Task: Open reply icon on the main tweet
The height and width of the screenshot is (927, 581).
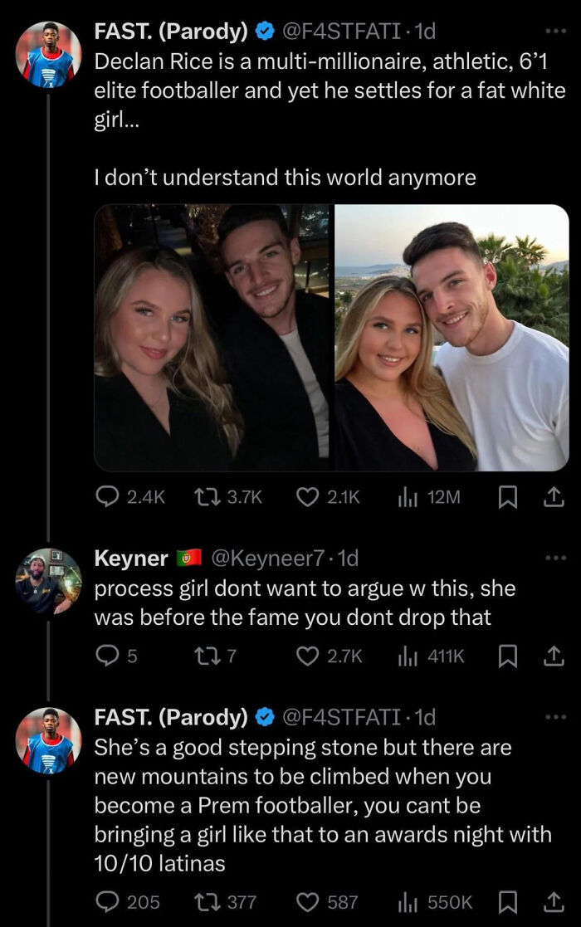Action: (108, 496)
